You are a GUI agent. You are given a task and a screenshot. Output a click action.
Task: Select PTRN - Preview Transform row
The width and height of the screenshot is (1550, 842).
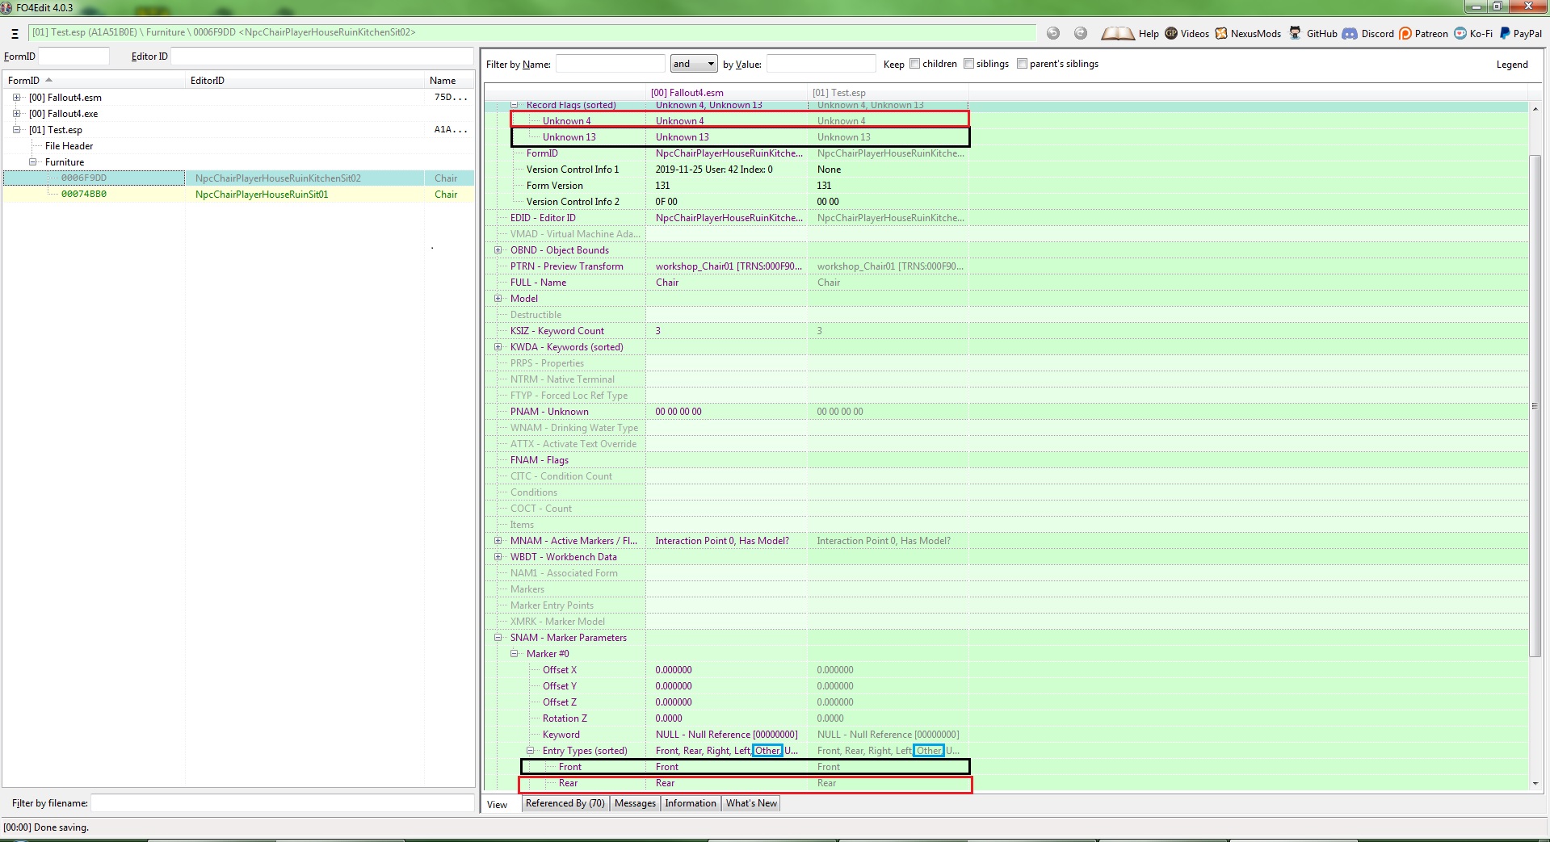click(1006, 266)
